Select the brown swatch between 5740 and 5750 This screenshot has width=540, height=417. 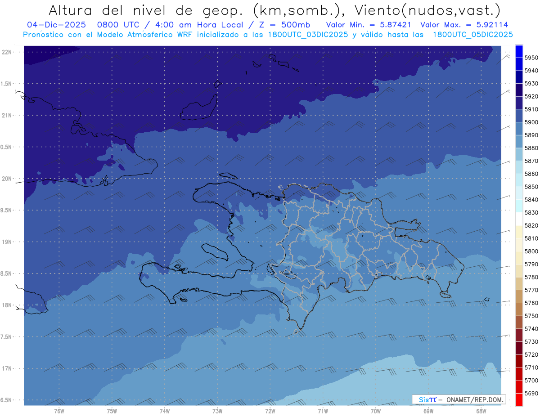pyautogui.click(x=519, y=322)
